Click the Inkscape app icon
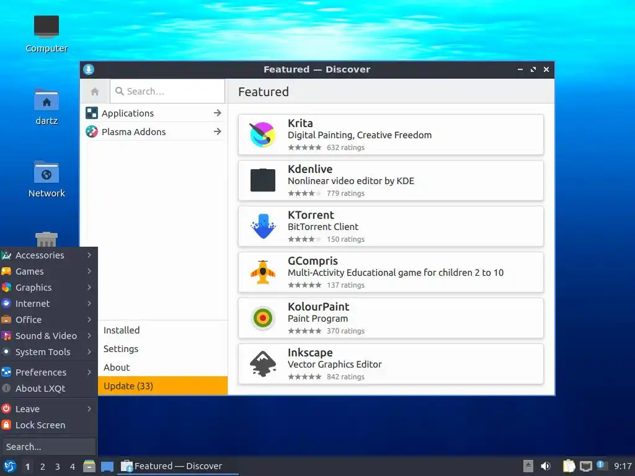Image resolution: width=635 pixels, height=476 pixels. (x=263, y=363)
